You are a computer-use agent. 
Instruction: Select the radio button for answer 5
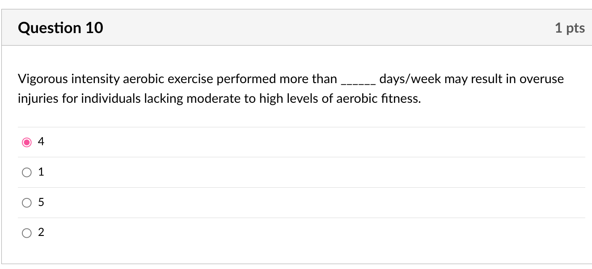(27, 202)
